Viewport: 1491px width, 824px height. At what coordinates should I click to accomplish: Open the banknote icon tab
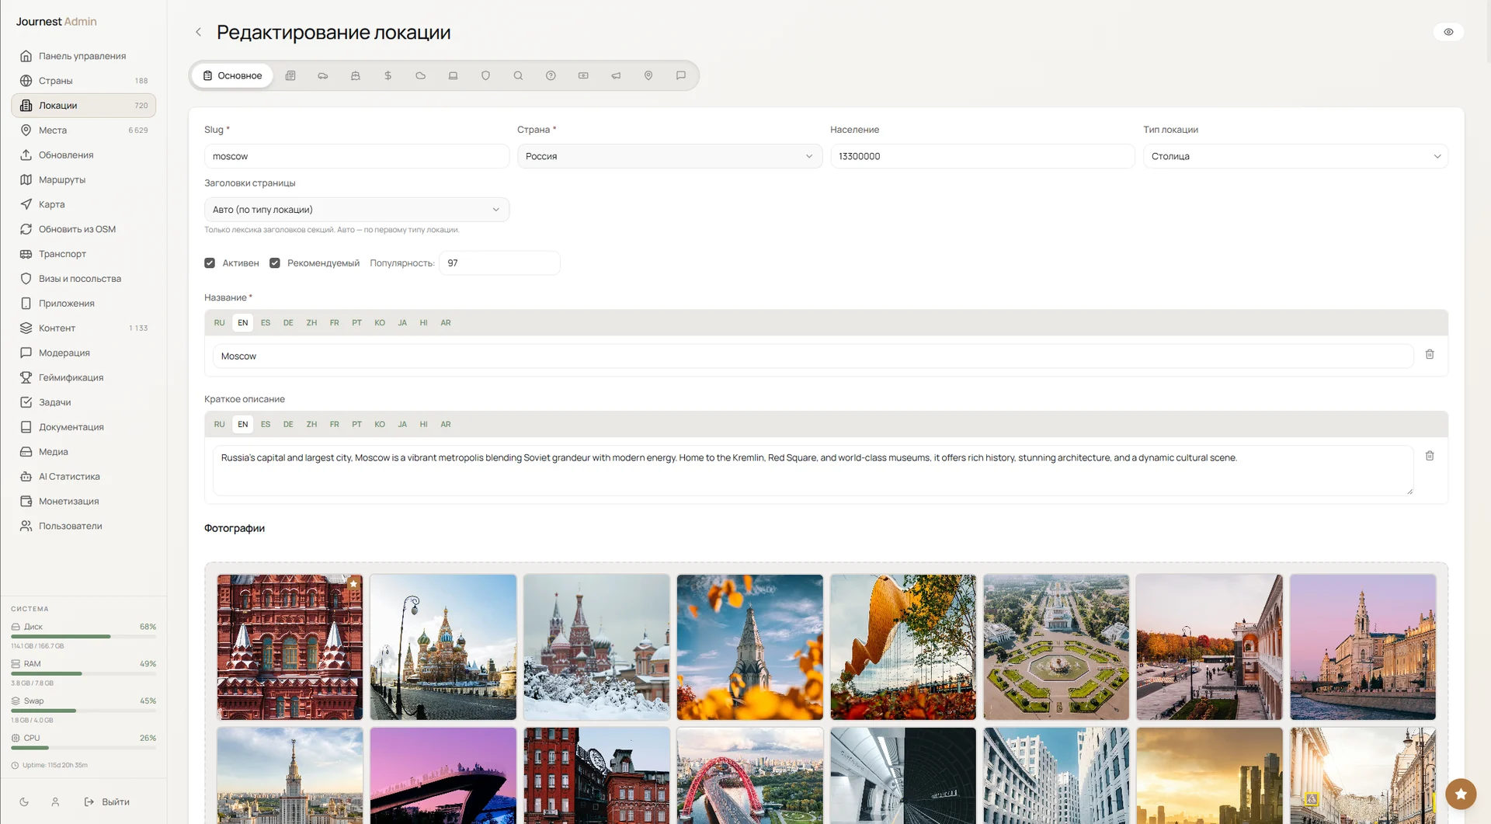(x=583, y=75)
